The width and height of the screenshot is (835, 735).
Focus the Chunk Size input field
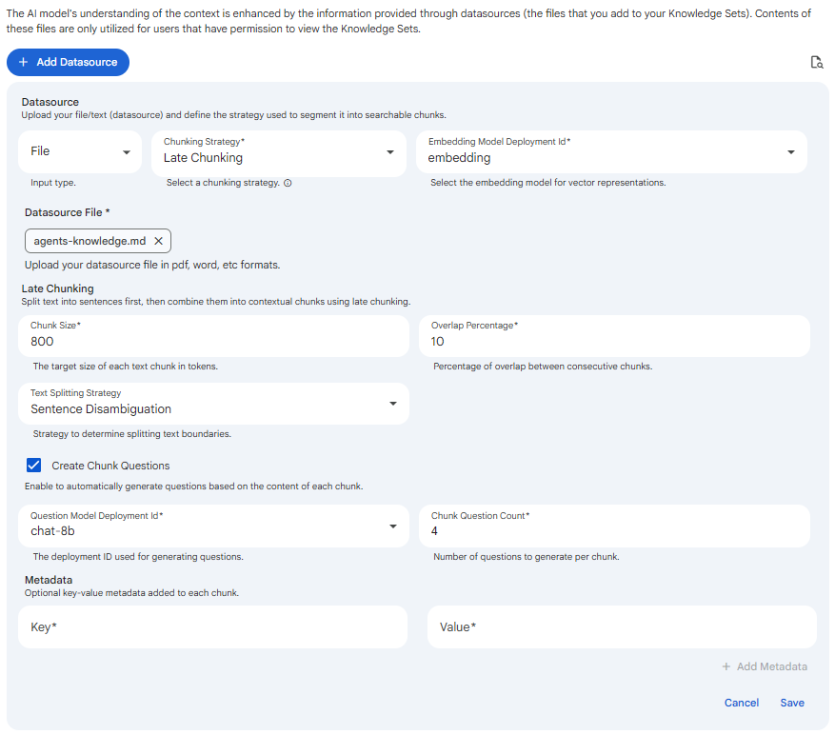(x=213, y=336)
